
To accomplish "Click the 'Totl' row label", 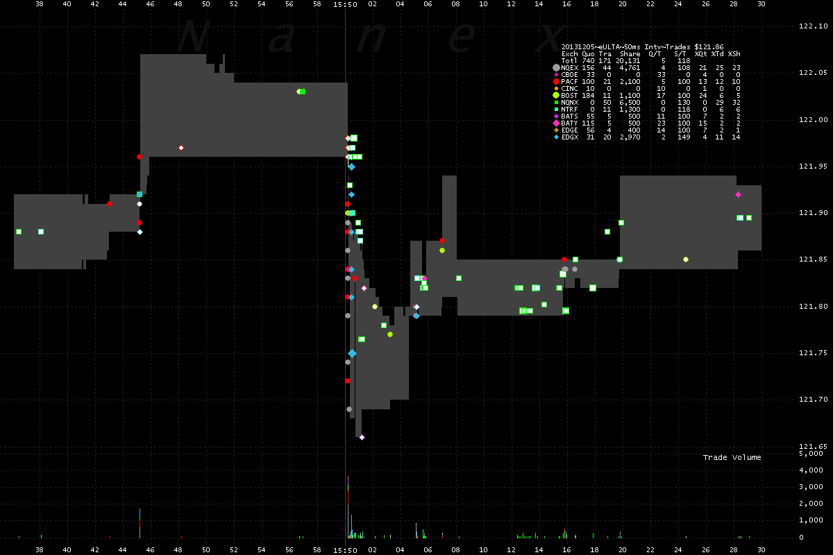I will click(x=569, y=61).
